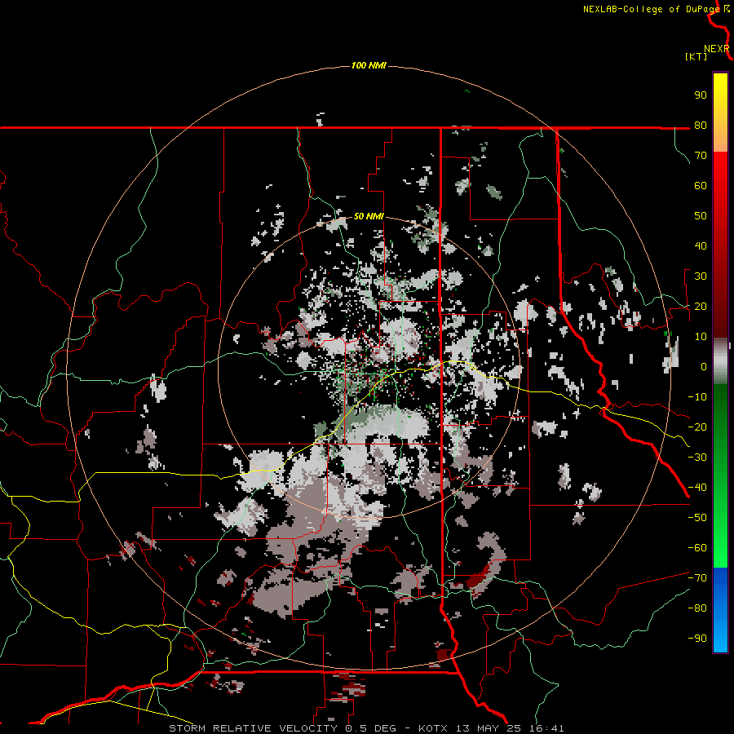Click the 100 NMI range ring label
Image resolution: width=734 pixels, height=734 pixels.
coord(369,65)
